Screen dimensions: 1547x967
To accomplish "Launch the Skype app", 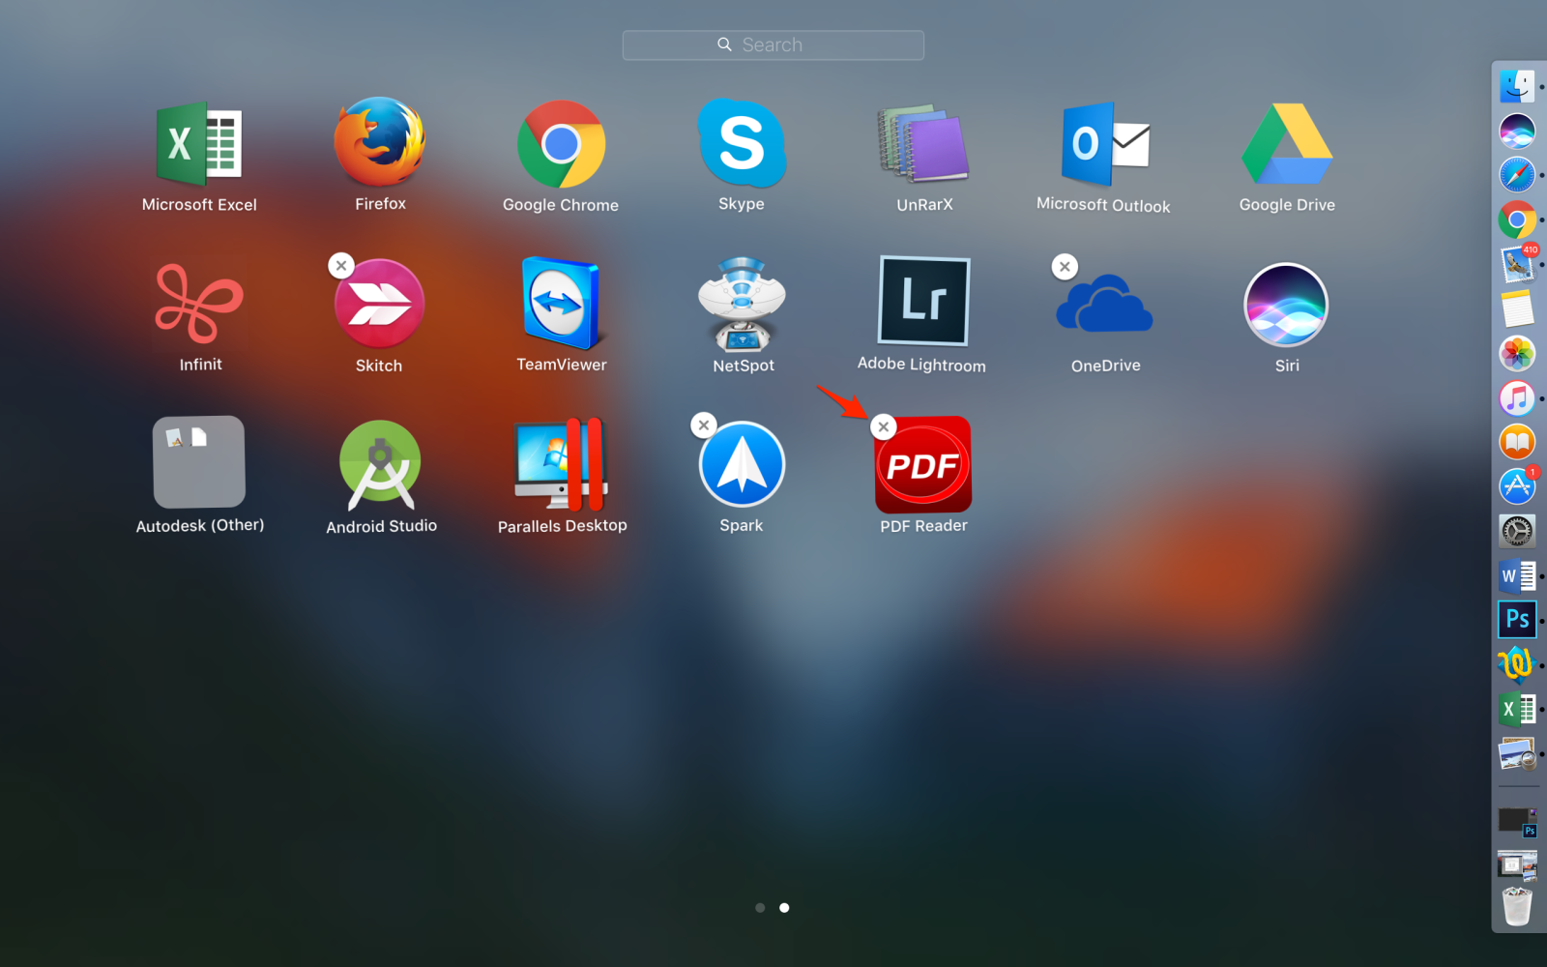I will [742, 142].
